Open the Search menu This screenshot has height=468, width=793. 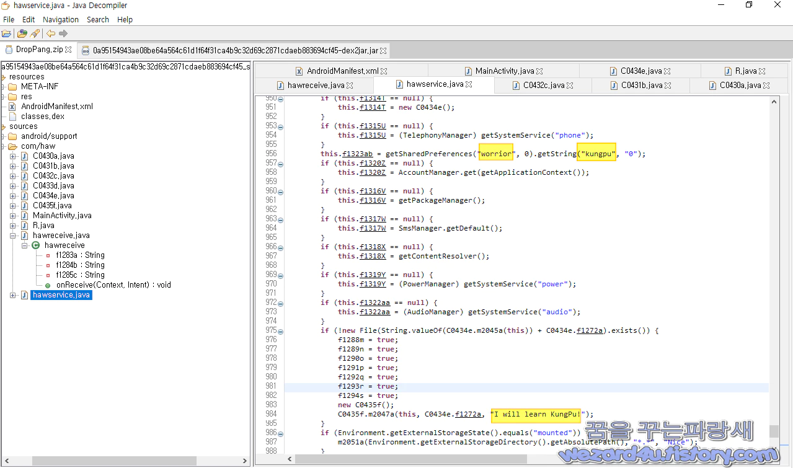(x=98, y=20)
